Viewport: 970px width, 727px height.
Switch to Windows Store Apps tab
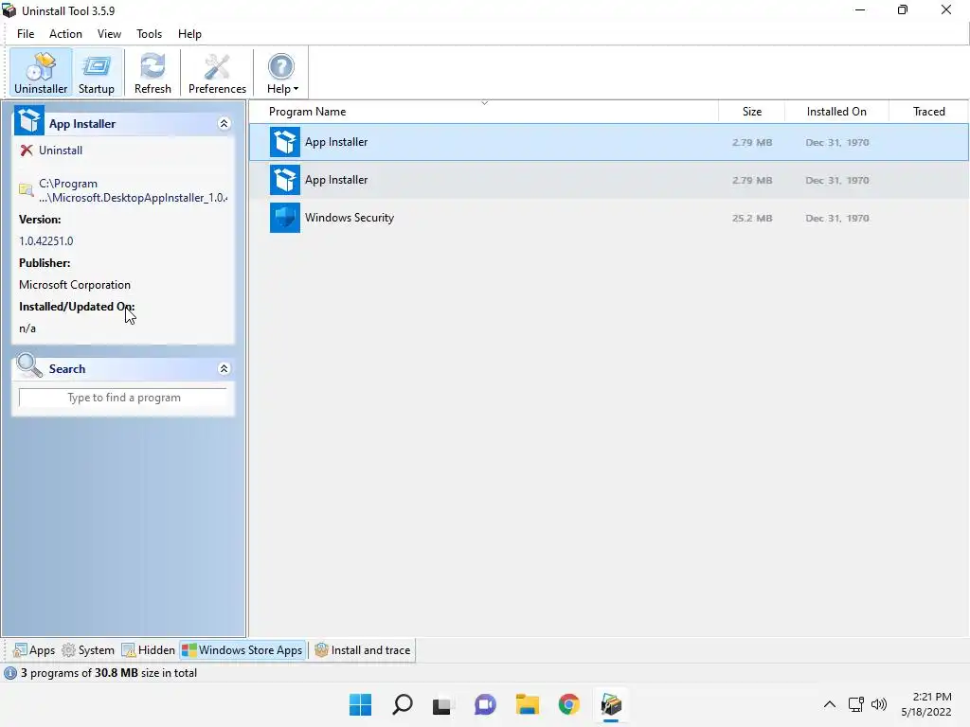(242, 650)
